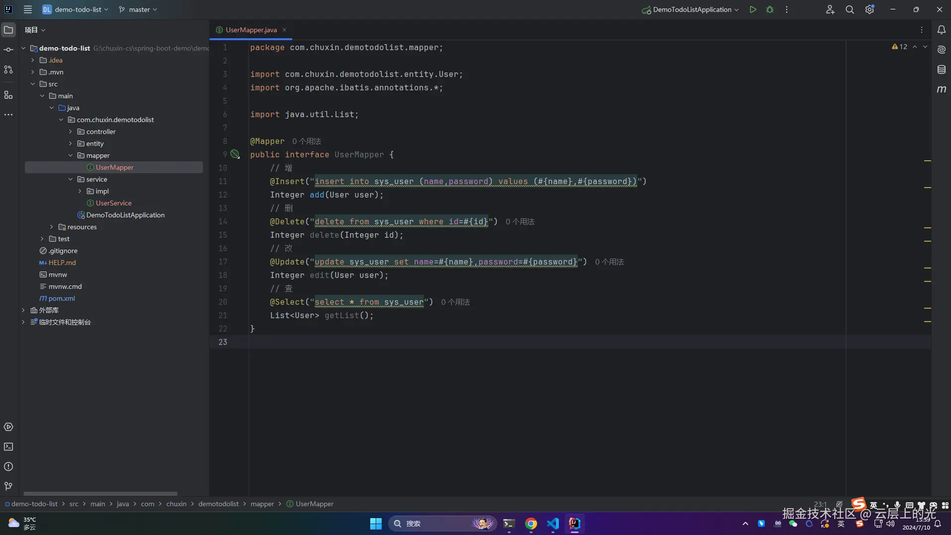
Task: Show the Notifications panel bell icon
Action: [x=941, y=30]
